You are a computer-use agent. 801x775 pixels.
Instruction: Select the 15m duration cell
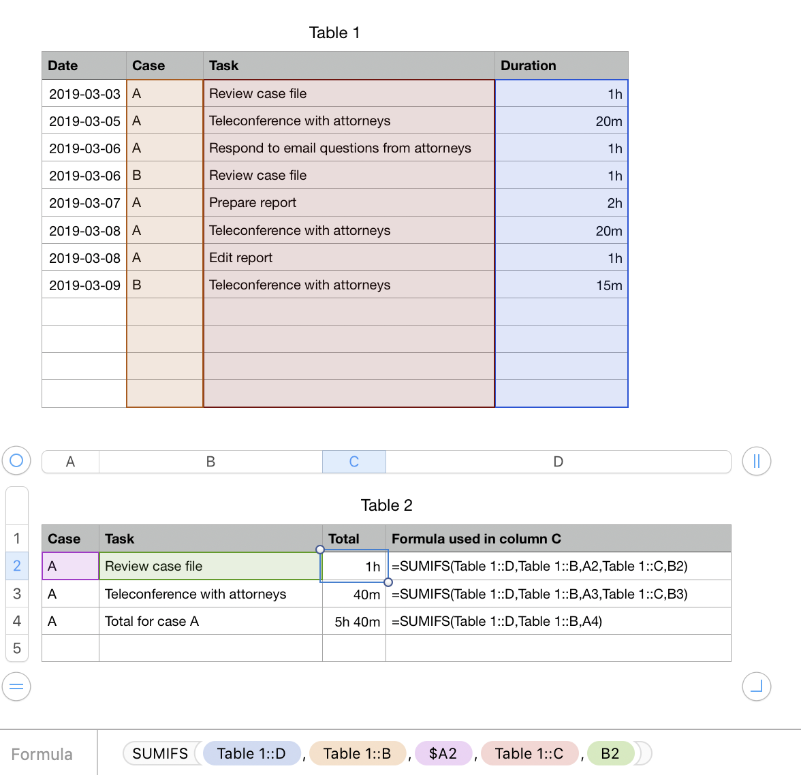(x=561, y=285)
